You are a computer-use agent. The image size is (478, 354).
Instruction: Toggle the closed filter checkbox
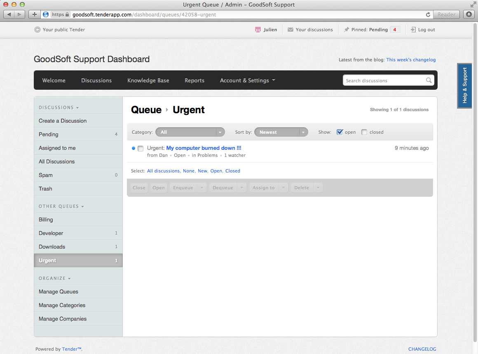364,132
